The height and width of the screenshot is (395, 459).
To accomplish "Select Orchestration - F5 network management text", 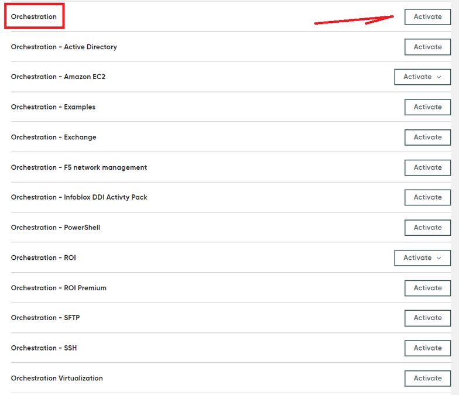I will [78, 167].
